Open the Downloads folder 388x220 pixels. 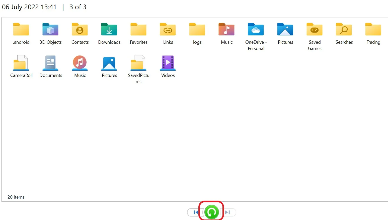(109, 33)
